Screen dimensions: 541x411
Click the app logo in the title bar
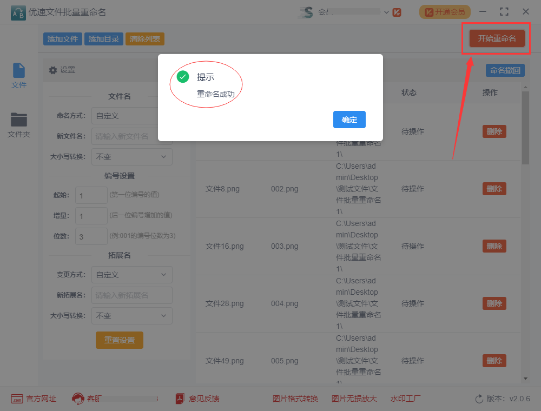[17, 11]
